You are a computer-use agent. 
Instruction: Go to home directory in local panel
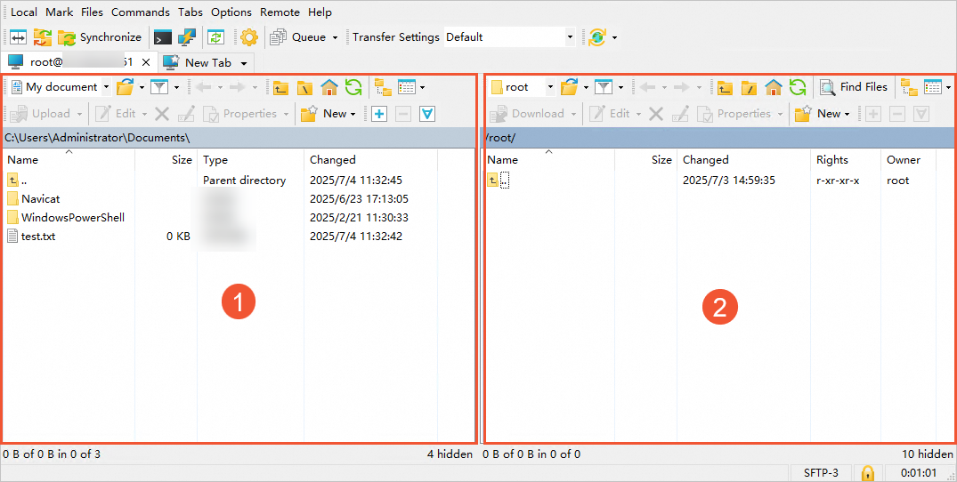329,87
